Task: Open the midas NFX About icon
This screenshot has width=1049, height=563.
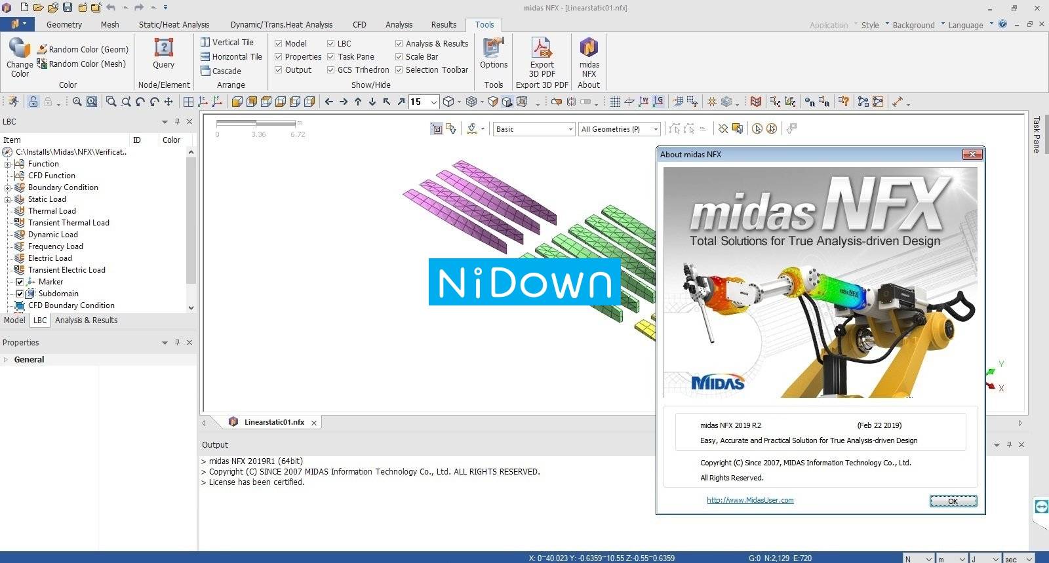Action: tap(589, 58)
